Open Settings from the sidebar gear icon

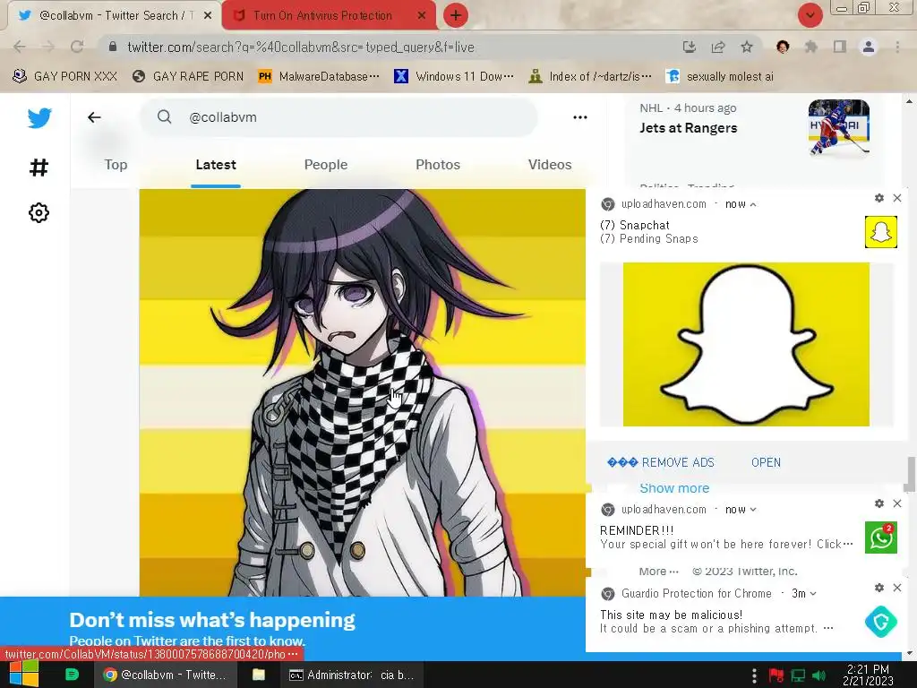39,212
